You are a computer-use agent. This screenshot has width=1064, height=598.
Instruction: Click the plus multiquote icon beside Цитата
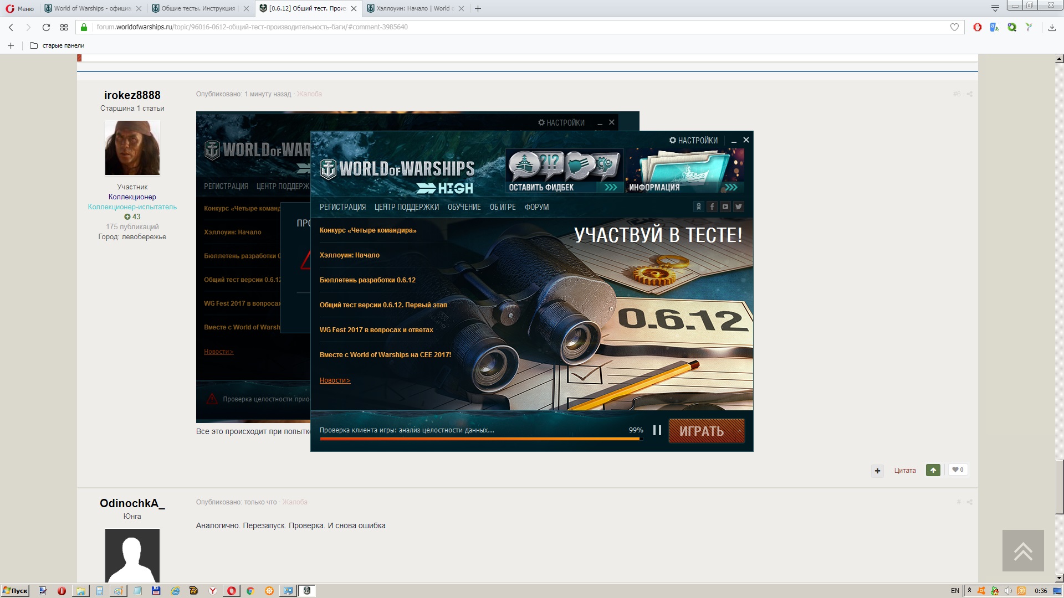point(877,471)
